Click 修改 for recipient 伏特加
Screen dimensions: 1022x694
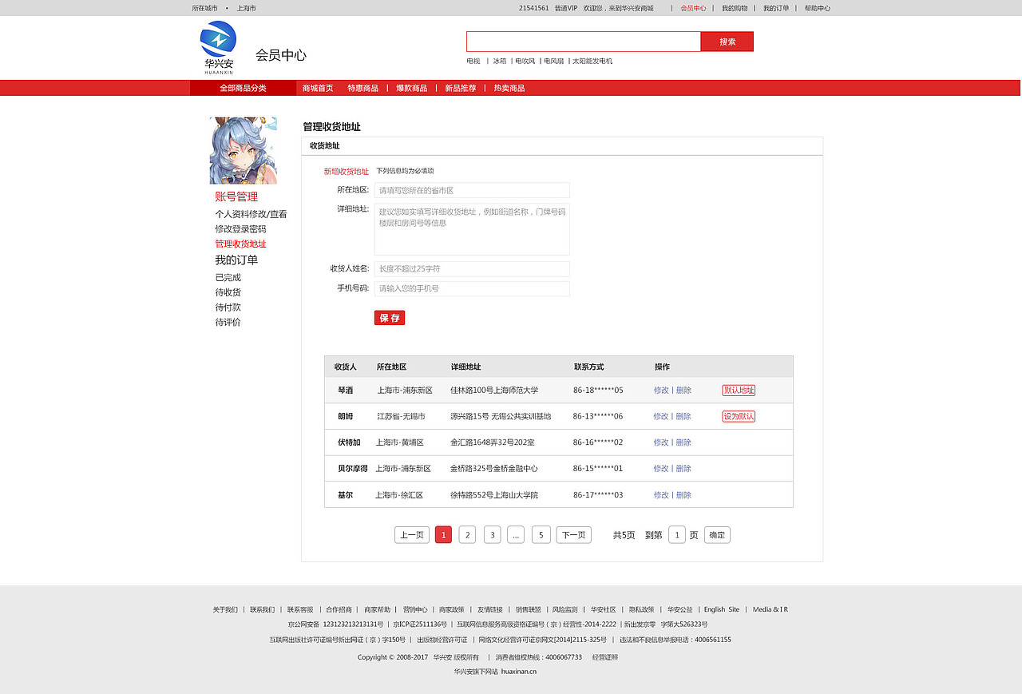(x=660, y=442)
